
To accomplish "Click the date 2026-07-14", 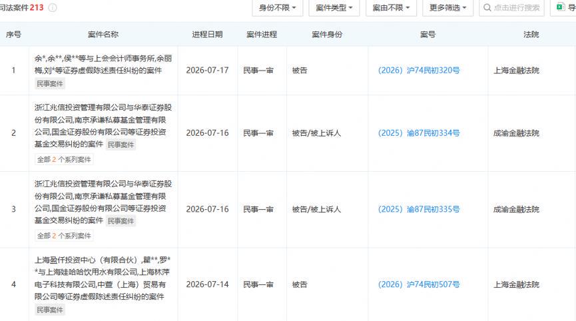I will point(207,284).
